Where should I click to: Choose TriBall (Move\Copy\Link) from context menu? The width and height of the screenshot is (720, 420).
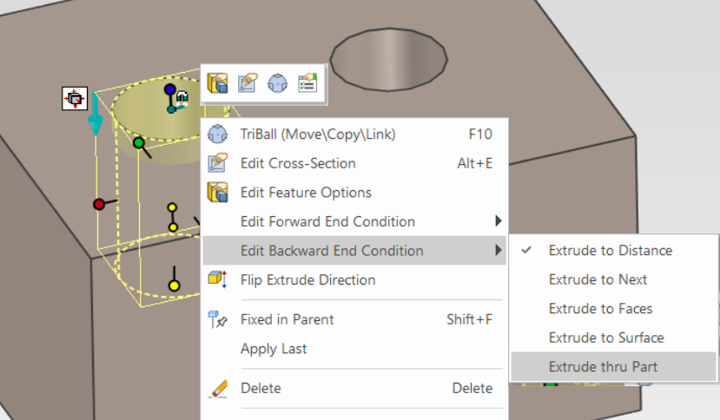point(317,134)
